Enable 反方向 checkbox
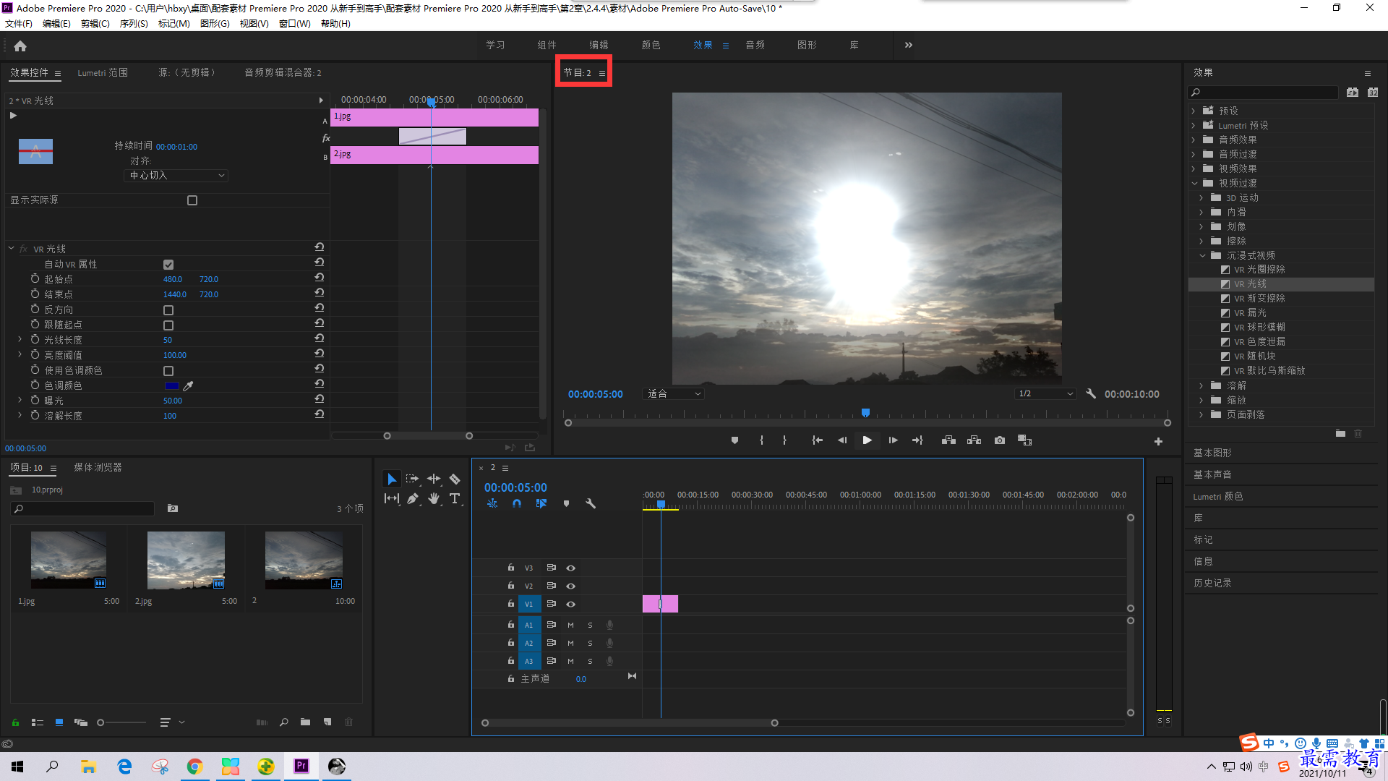This screenshot has width=1388, height=781. [168, 310]
